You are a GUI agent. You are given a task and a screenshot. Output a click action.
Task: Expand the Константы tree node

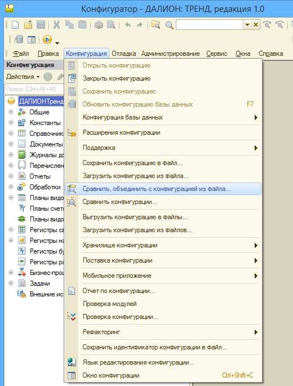(x=11, y=123)
